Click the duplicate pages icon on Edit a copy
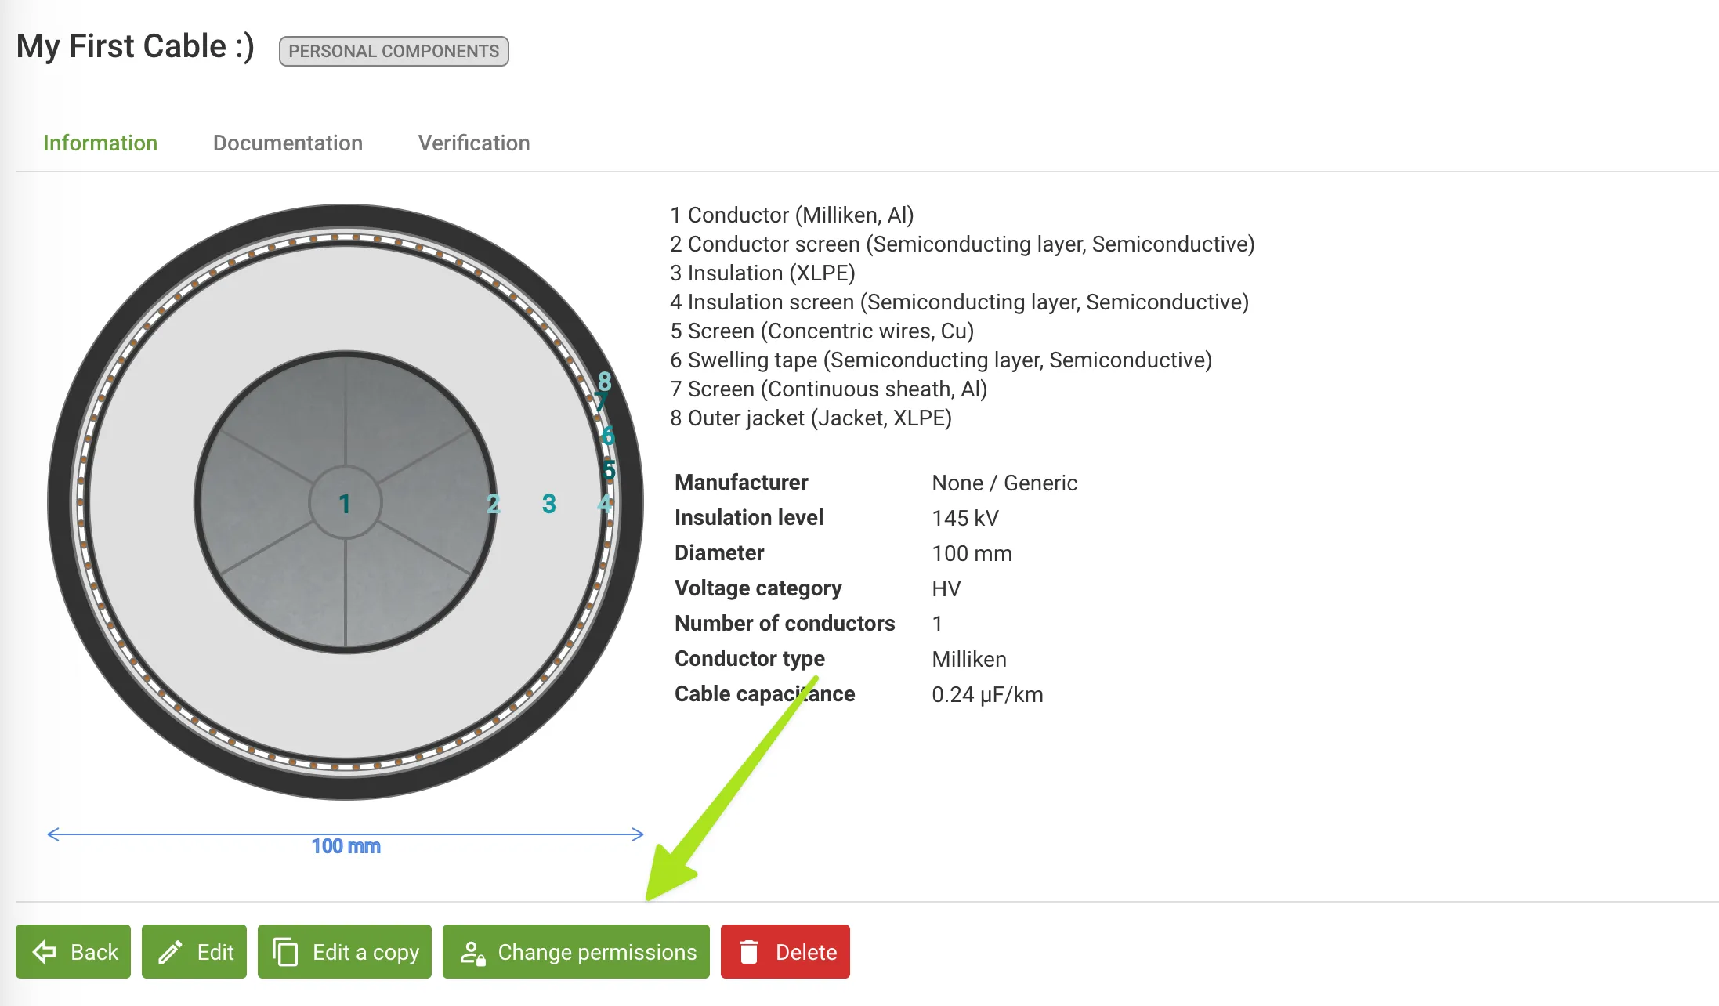1719x1006 pixels. tap(285, 952)
